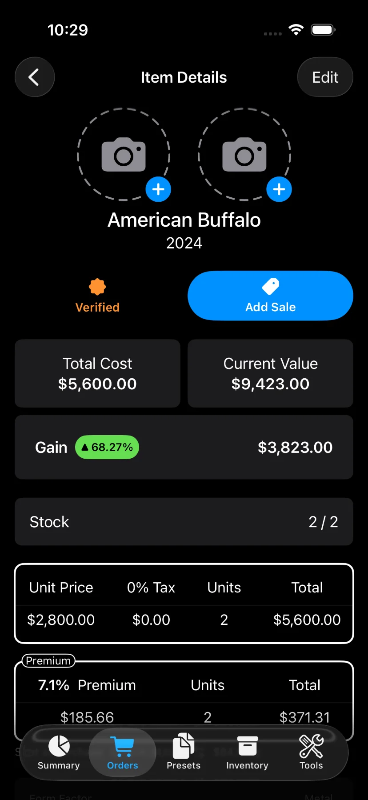Tap the orange Verified badge
Screen dimensions: 368x800
pos(97,296)
